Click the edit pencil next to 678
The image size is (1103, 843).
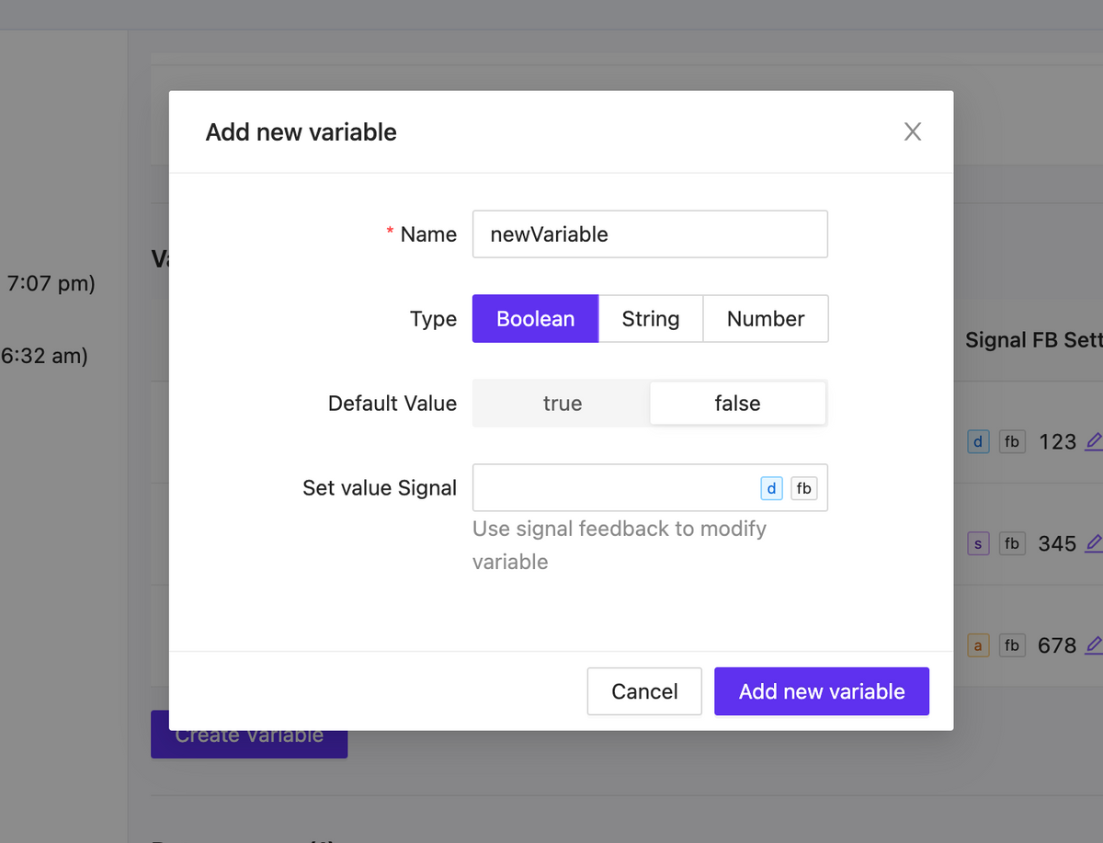[1093, 645]
